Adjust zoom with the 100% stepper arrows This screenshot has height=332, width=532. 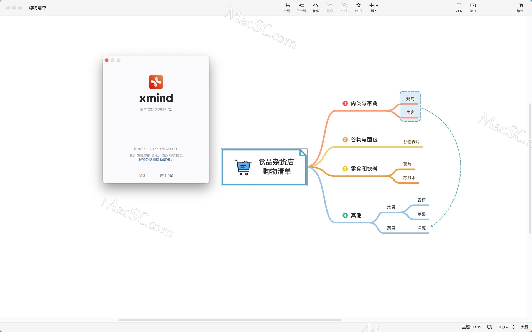514,327
